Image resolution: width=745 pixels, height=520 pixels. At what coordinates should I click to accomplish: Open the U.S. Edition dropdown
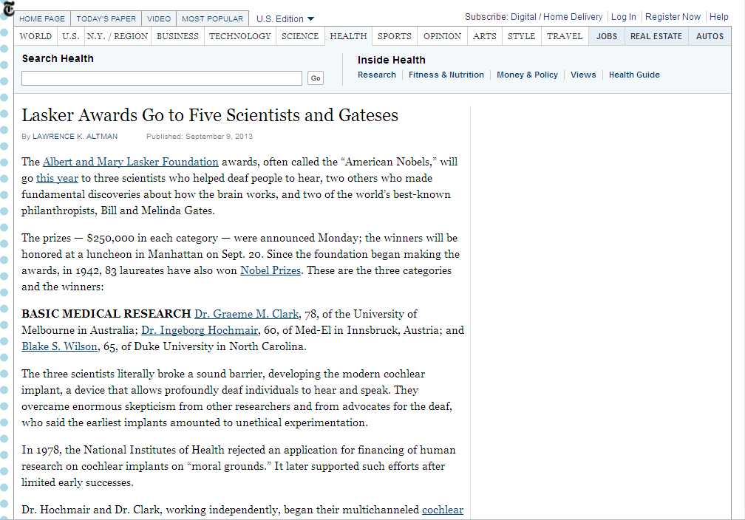283,17
